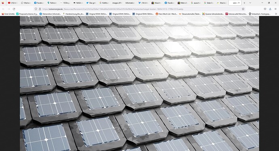Switch to the Solar Da Google tab
The image size is (279, 151).
[209, 3]
